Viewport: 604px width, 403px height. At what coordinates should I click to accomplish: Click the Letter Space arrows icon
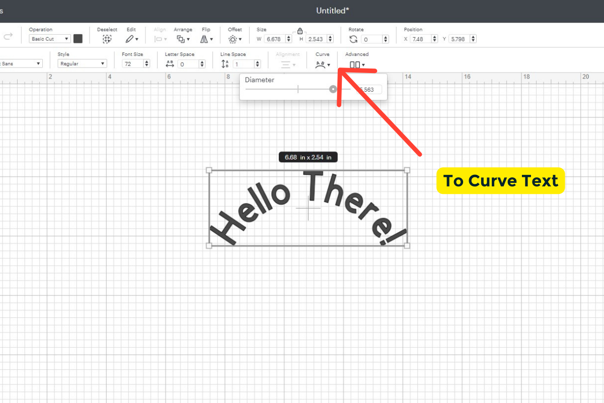170,63
